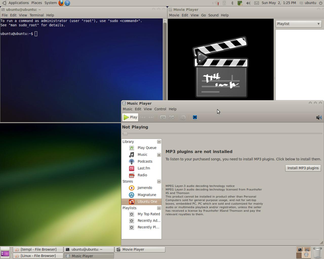The image size is (324, 259).
Task: Click the network manager tray icon
Action: click(217, 3)
